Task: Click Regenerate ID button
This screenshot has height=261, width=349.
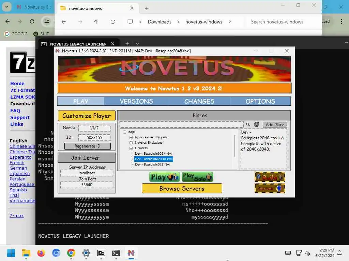Action: click(88, 146)
